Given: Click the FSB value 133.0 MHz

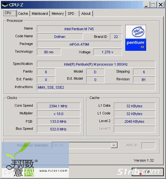Looking at the screenshot, I should (59, 121).
